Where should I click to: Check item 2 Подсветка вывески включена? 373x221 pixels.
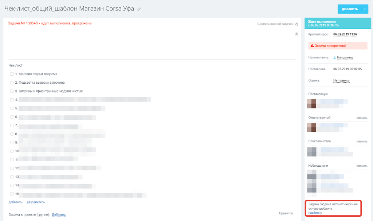12,83
